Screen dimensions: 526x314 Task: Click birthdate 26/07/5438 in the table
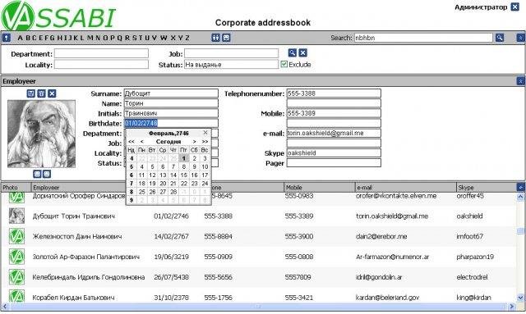click(x=171, y=277)
